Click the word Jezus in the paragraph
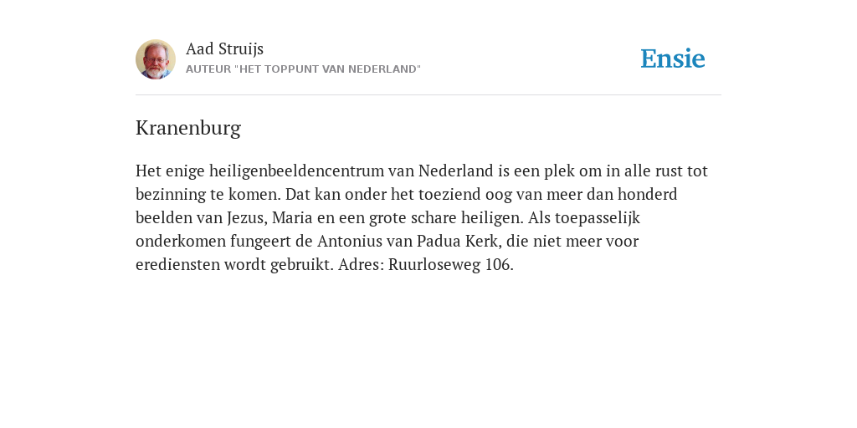This screenshot has width=857, height=428. tap(248, 218)
